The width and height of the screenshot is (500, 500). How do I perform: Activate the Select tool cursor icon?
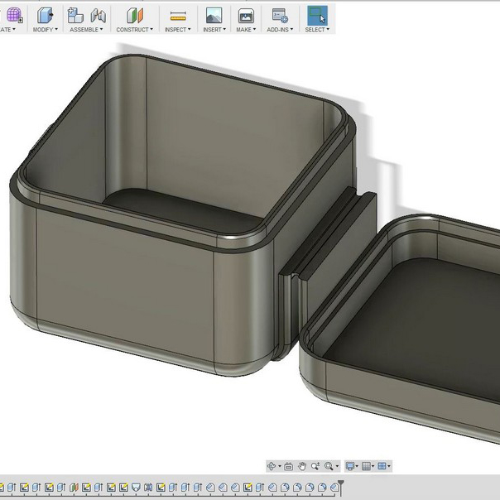tap(316, 15)
